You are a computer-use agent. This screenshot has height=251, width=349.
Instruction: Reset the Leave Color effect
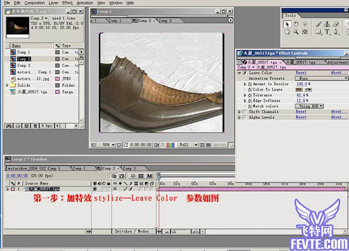click(301, 73)
